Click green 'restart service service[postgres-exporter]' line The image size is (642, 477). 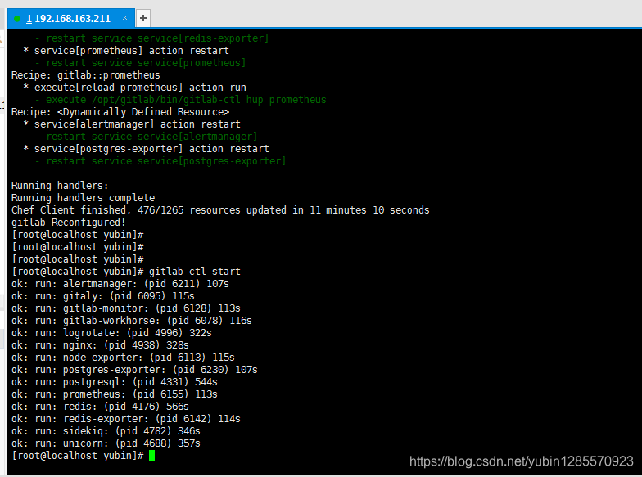point(160,160)
